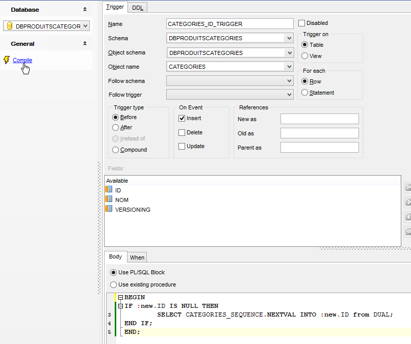
Task: Click the Compile link
Action: pyautogui.click(x=22, y=60)
